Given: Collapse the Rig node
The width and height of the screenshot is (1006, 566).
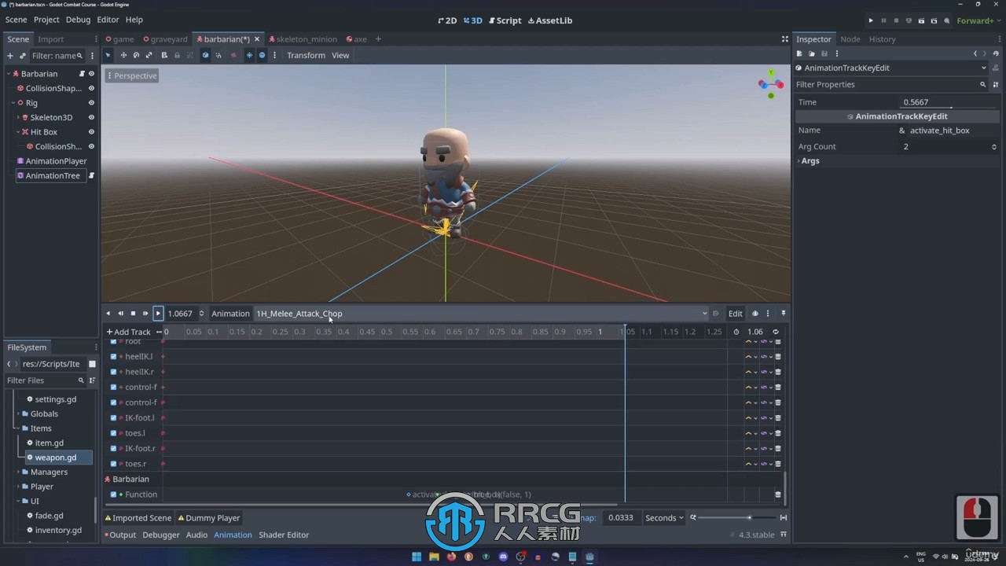Looking at the screenshot, I should 13,103.
